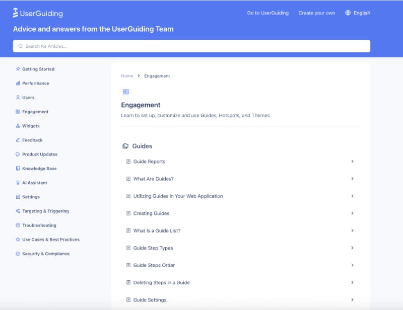Click the globe language icon
Image resolution: width=403 pixels, height=310 pixels.
click(x=348, y=13)
